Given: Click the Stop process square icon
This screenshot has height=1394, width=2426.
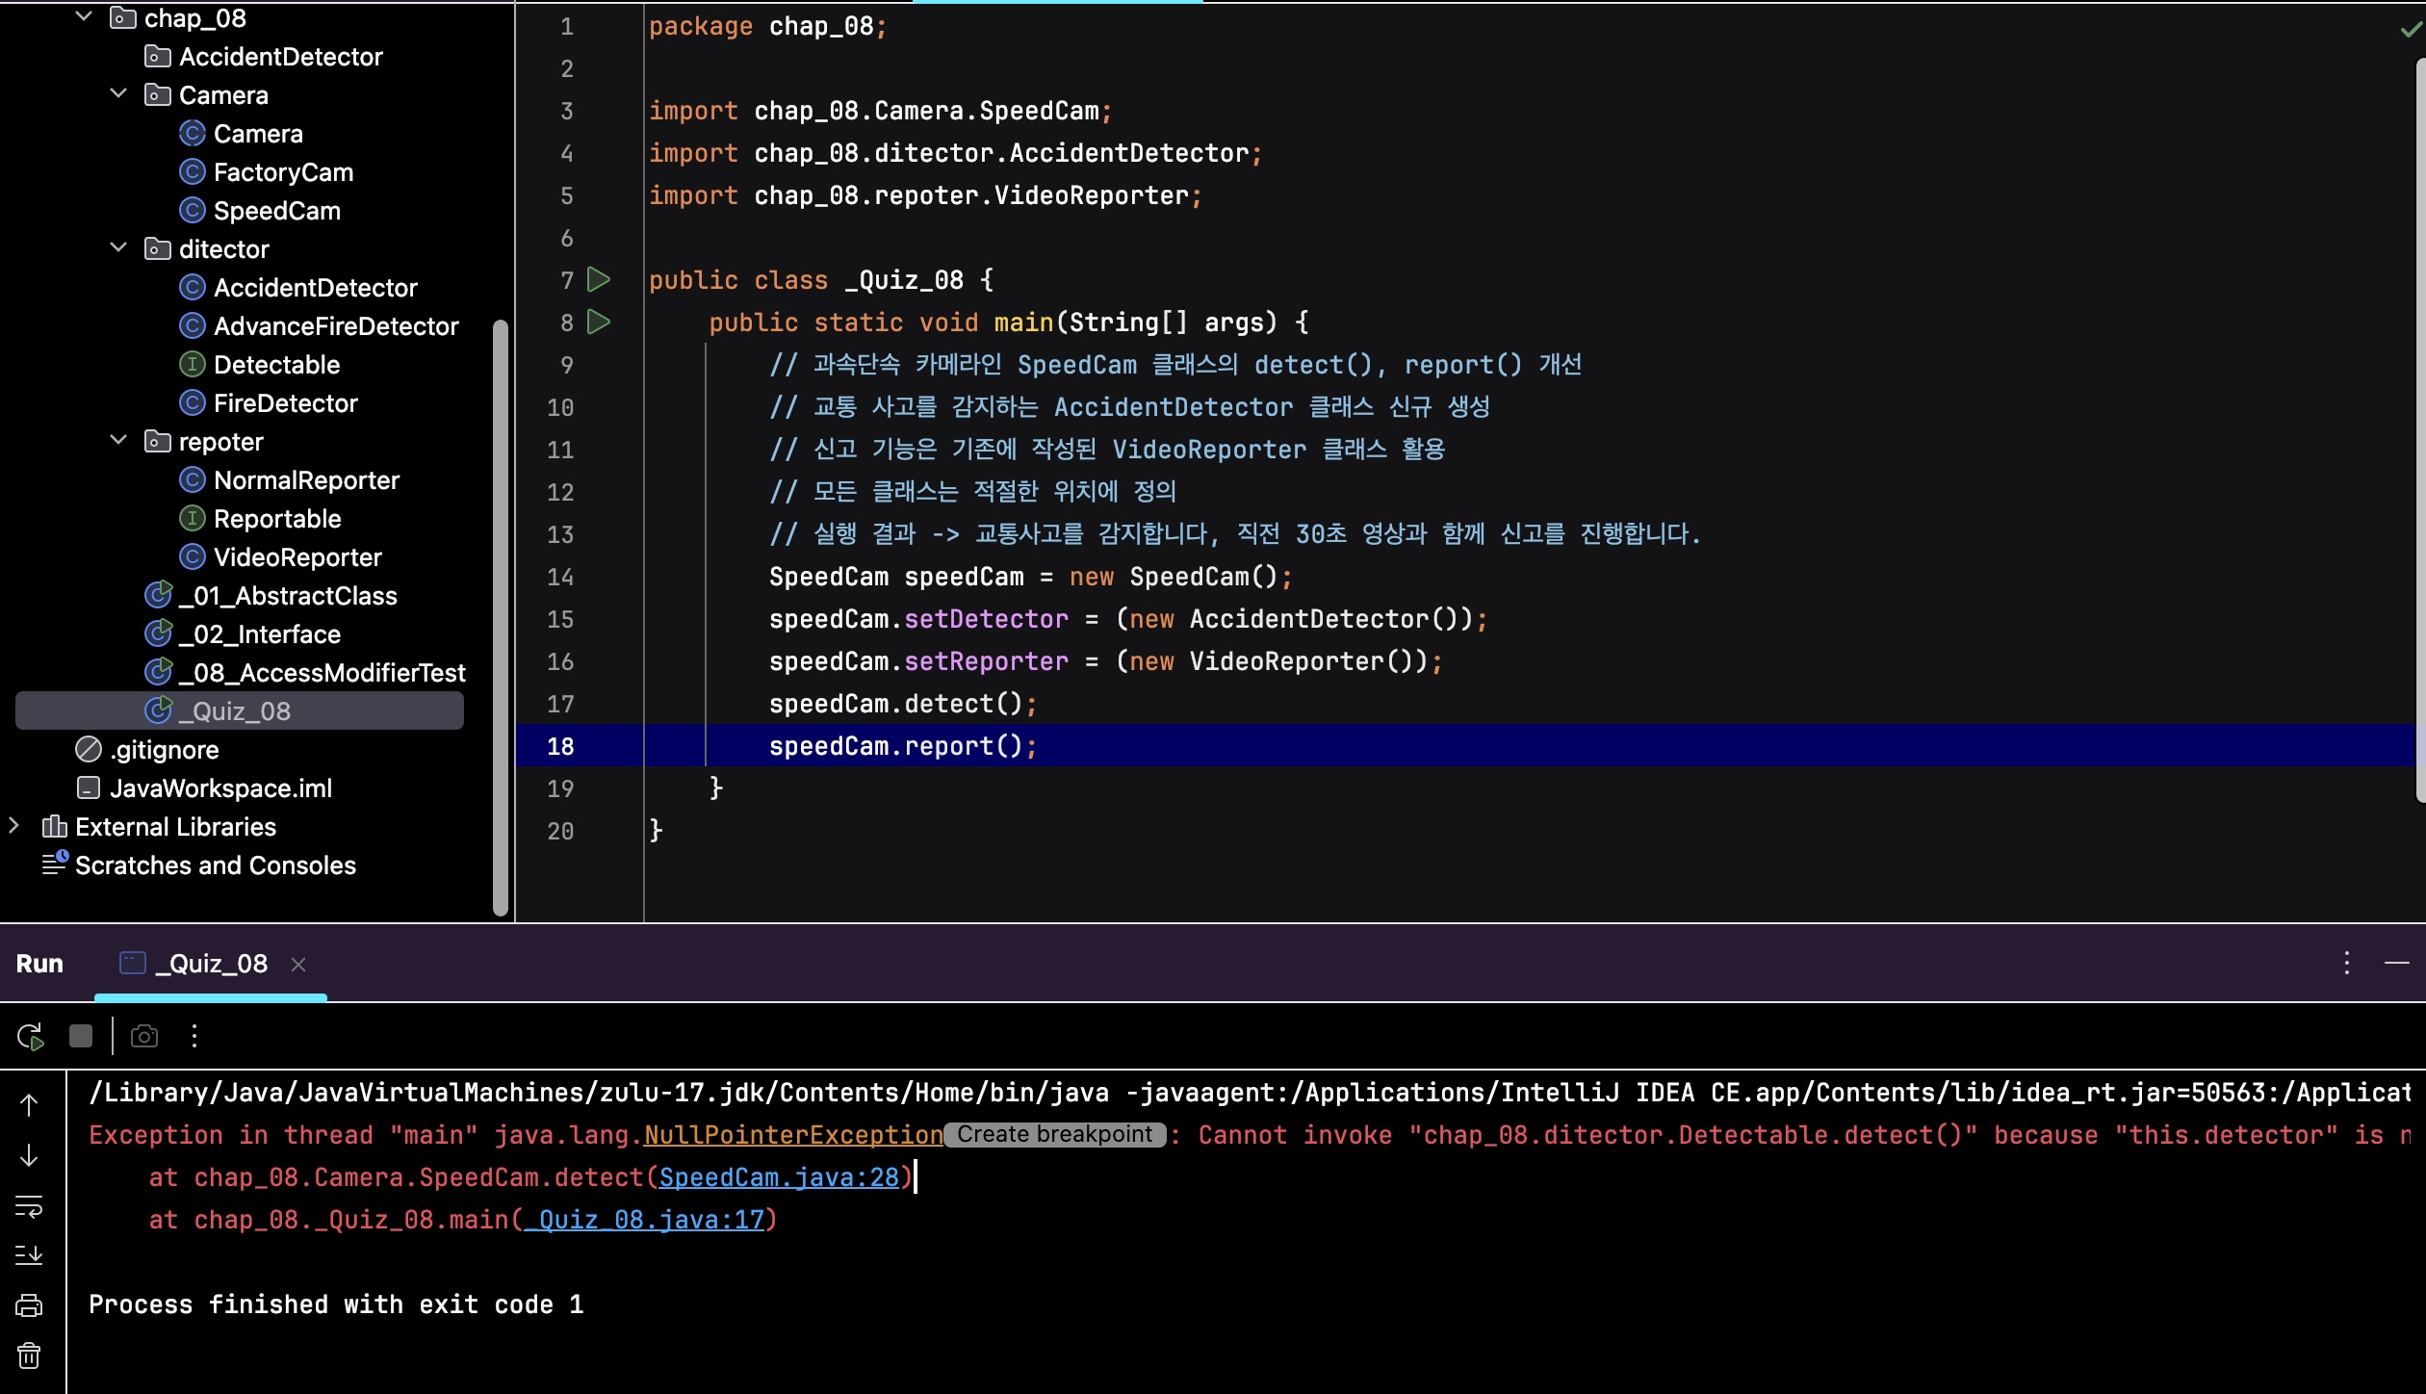Looking at the screenshot, I should (x=81, y=1036).
